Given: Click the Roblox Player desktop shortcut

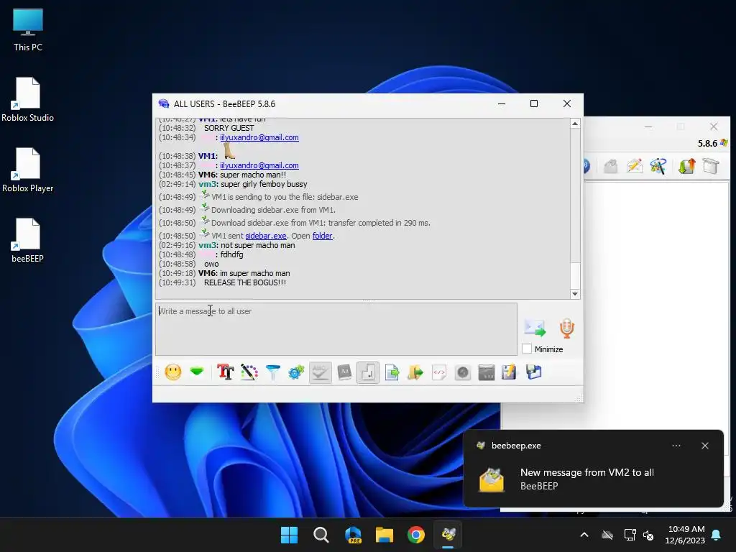Looking at the screenshot, I should [28, 170].
